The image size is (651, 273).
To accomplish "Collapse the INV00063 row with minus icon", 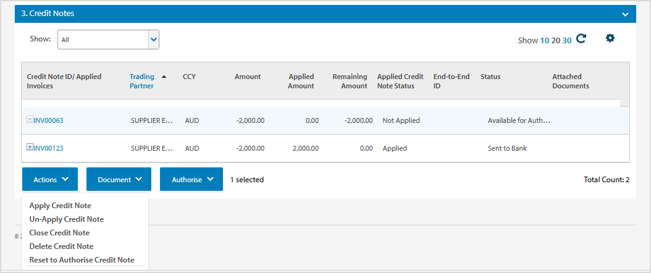I will (x=30, y=119).
